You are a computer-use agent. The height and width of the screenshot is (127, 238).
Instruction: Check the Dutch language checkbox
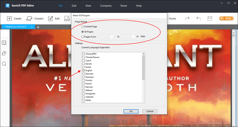coord(83,67)
